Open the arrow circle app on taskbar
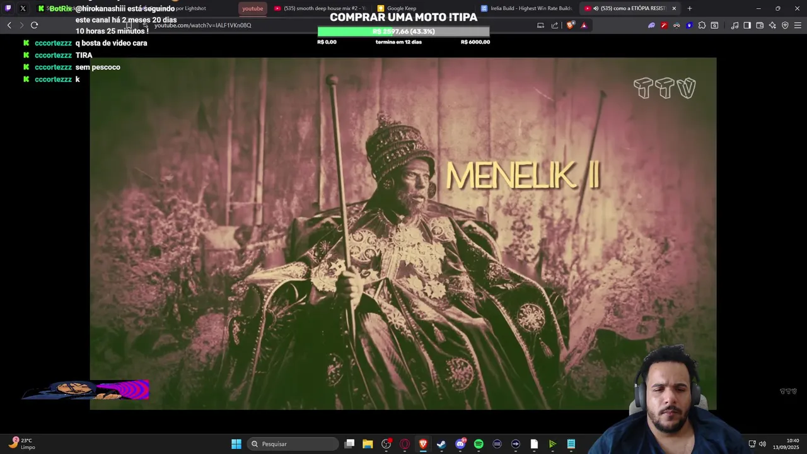The height and width of the screenshot is (454, 807). point(516,444)
